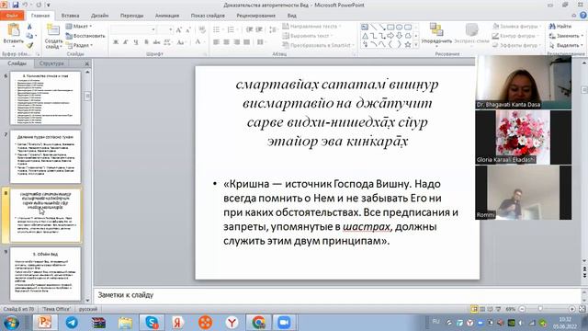
Task: Open the font name dropdown
Action: coord(153,30)
